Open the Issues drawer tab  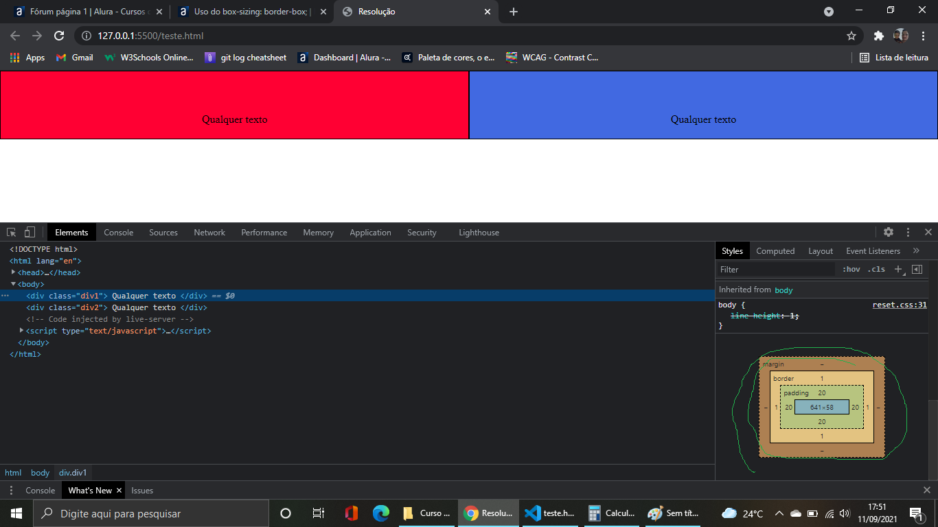(142, 490)
